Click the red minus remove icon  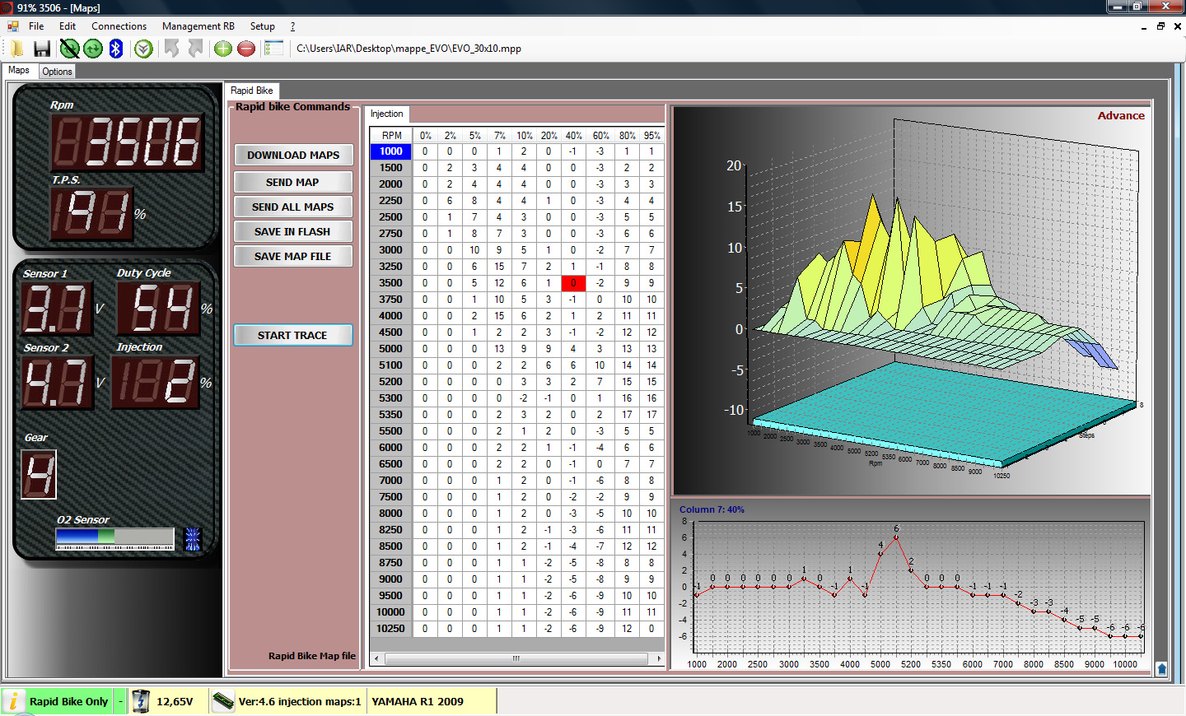(246, 49)
